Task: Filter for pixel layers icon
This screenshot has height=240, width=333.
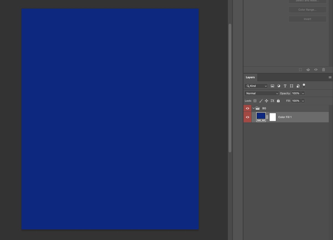Action: pyautogui.click(x=273, y=86)
